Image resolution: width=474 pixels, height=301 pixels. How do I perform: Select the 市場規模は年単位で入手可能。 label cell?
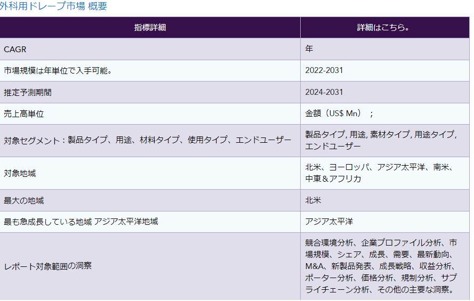pyautogui.click(x=57, y=71)
